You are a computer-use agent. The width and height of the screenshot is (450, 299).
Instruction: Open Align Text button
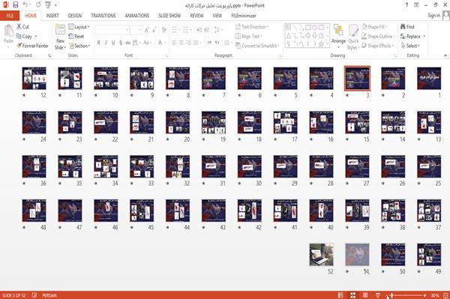click(248, 36)
